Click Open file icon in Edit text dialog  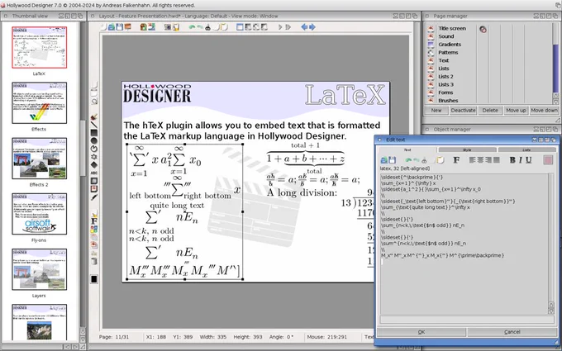[x=384, y=160]
